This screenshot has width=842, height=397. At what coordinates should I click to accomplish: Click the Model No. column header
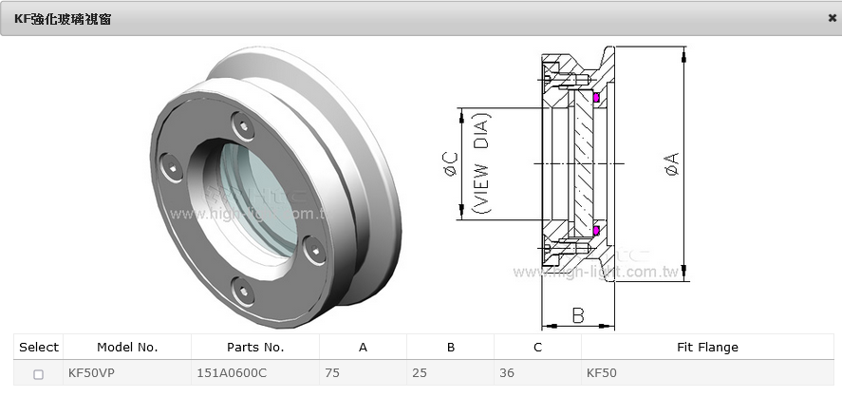click(x=127, y=347)
